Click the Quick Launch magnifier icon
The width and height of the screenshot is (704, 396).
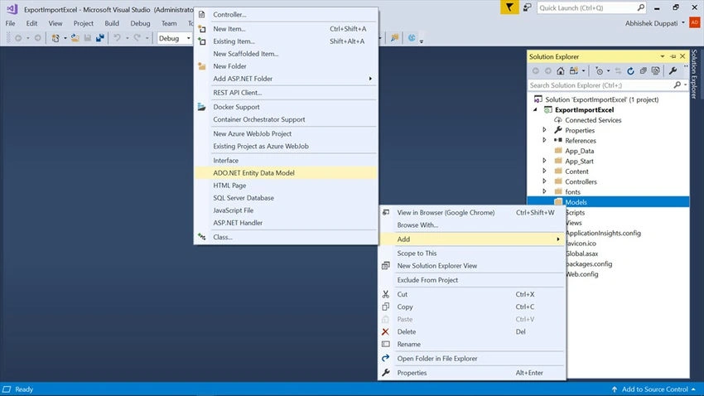[x=641, y=7]
